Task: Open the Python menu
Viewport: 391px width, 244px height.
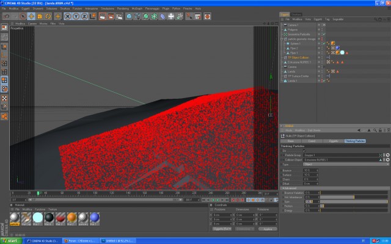Action: coord(176,9)
